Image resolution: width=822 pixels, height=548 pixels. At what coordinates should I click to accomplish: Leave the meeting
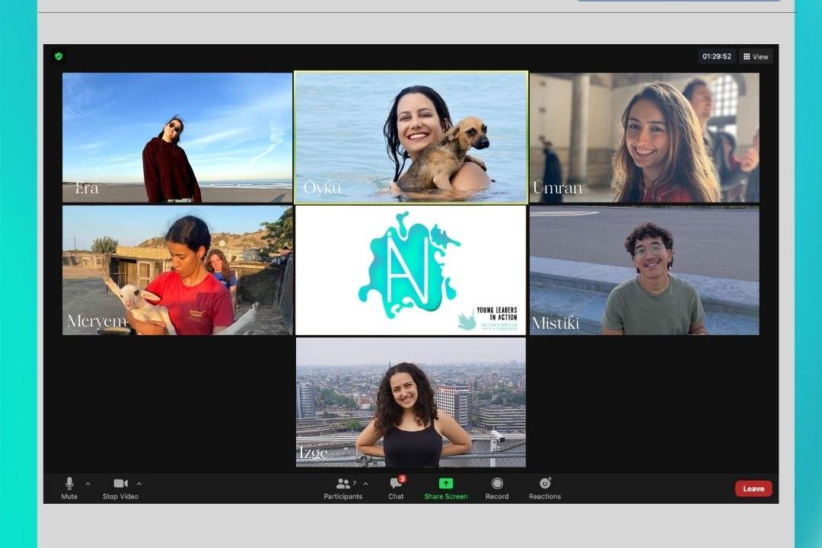753,489
